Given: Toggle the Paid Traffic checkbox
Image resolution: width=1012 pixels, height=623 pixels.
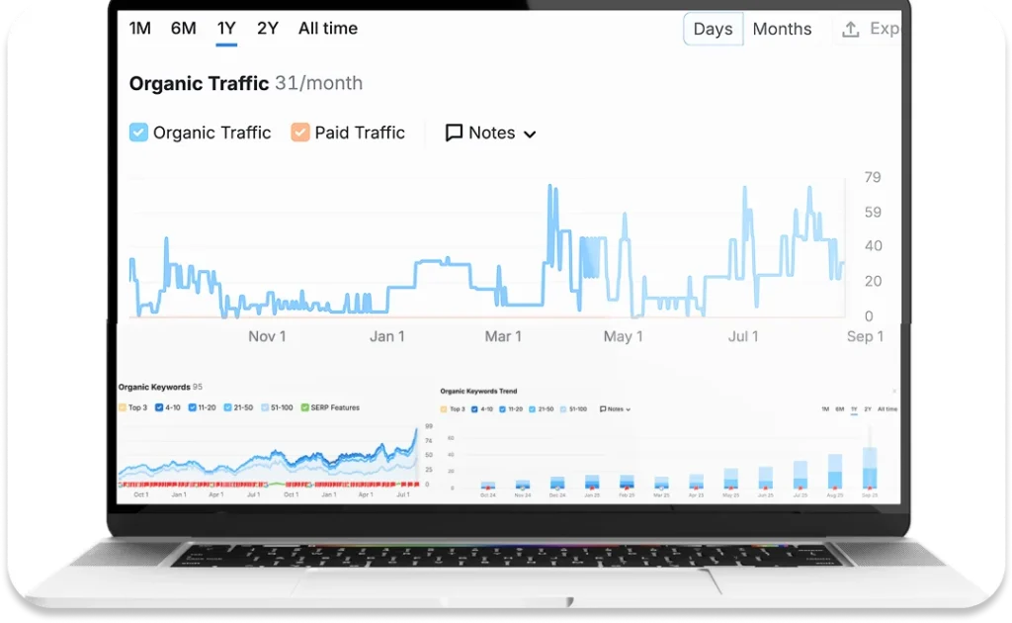Looking at the screenshot, I should point(300,133).
